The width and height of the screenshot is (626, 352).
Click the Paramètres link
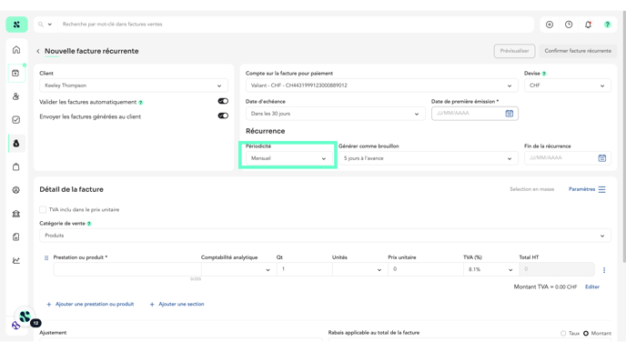[x=581, y=189]
